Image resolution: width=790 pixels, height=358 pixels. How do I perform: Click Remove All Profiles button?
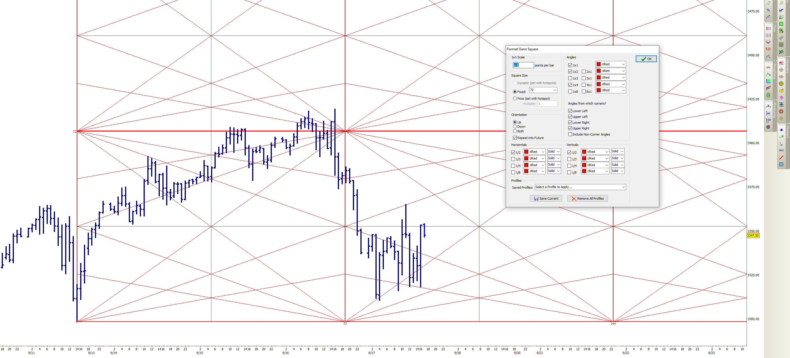588,199
